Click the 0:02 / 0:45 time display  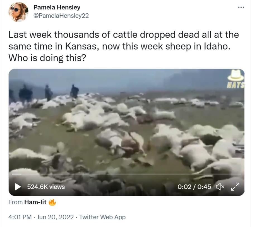194,187
